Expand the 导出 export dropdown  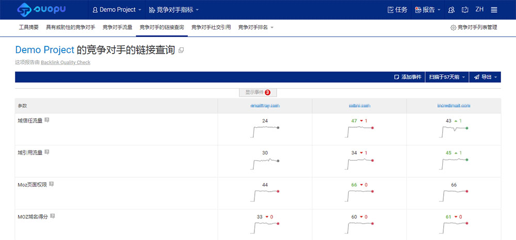click(x=485, y=77)
